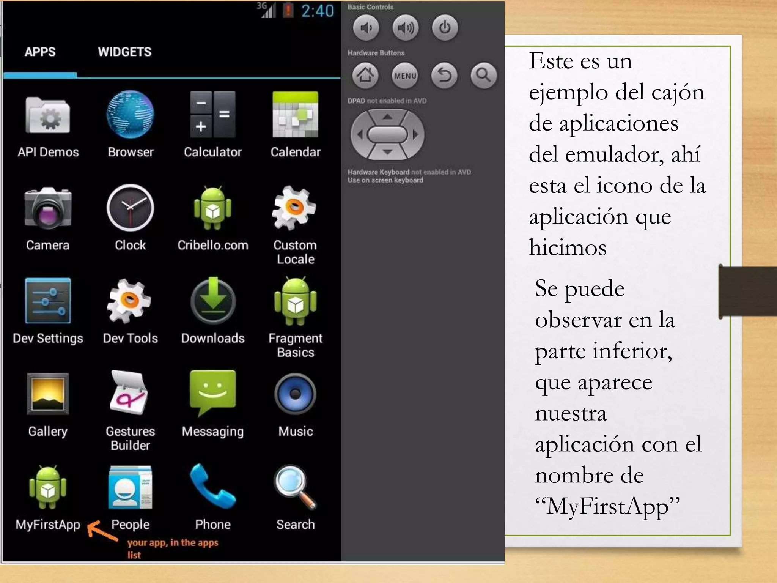Open the Gallery app
The image size is (777, 583).
48,405
